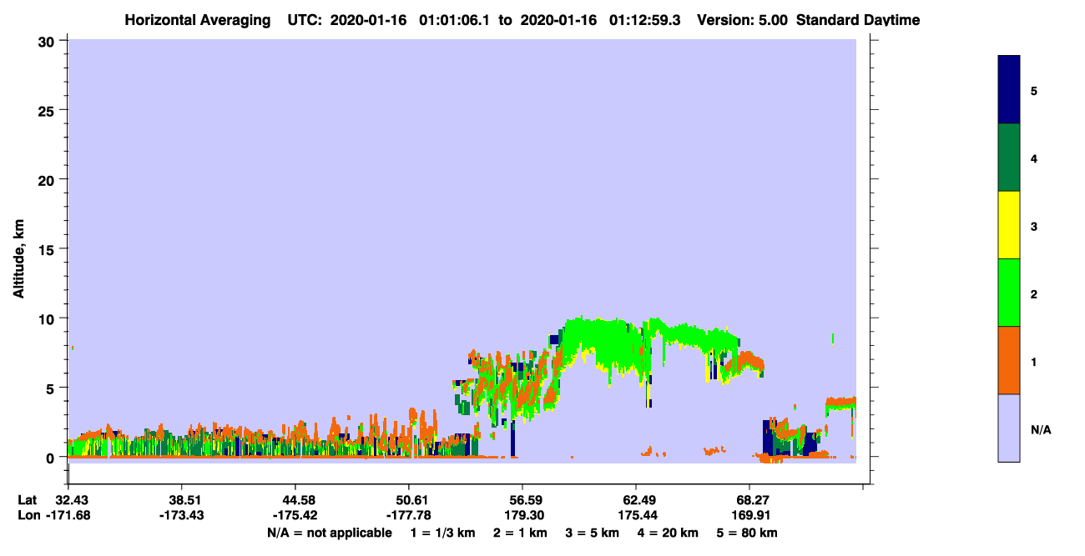
Task: Click the lavender N/A color bar segment
Action: coord(1009,428)
